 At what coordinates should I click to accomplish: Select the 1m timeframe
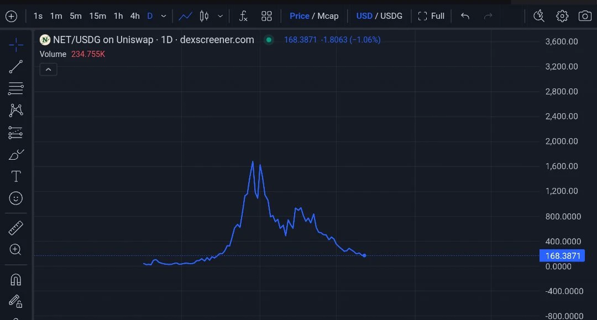tap(56, 16)
